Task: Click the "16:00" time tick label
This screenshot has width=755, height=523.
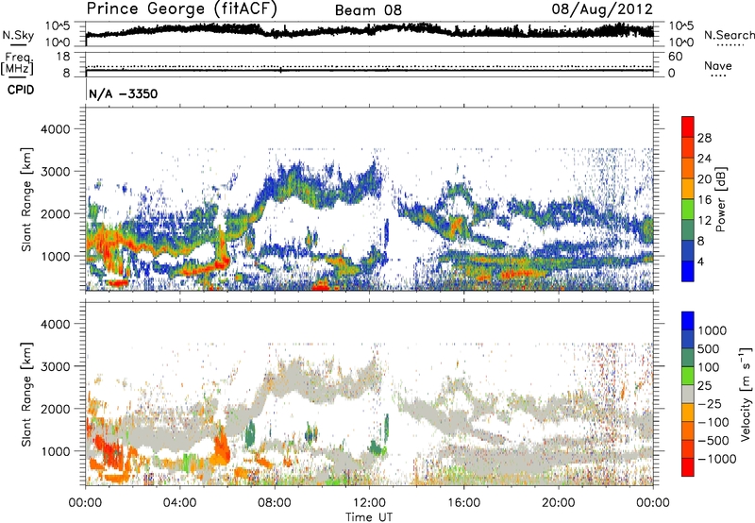Action: tap(463, 503)
